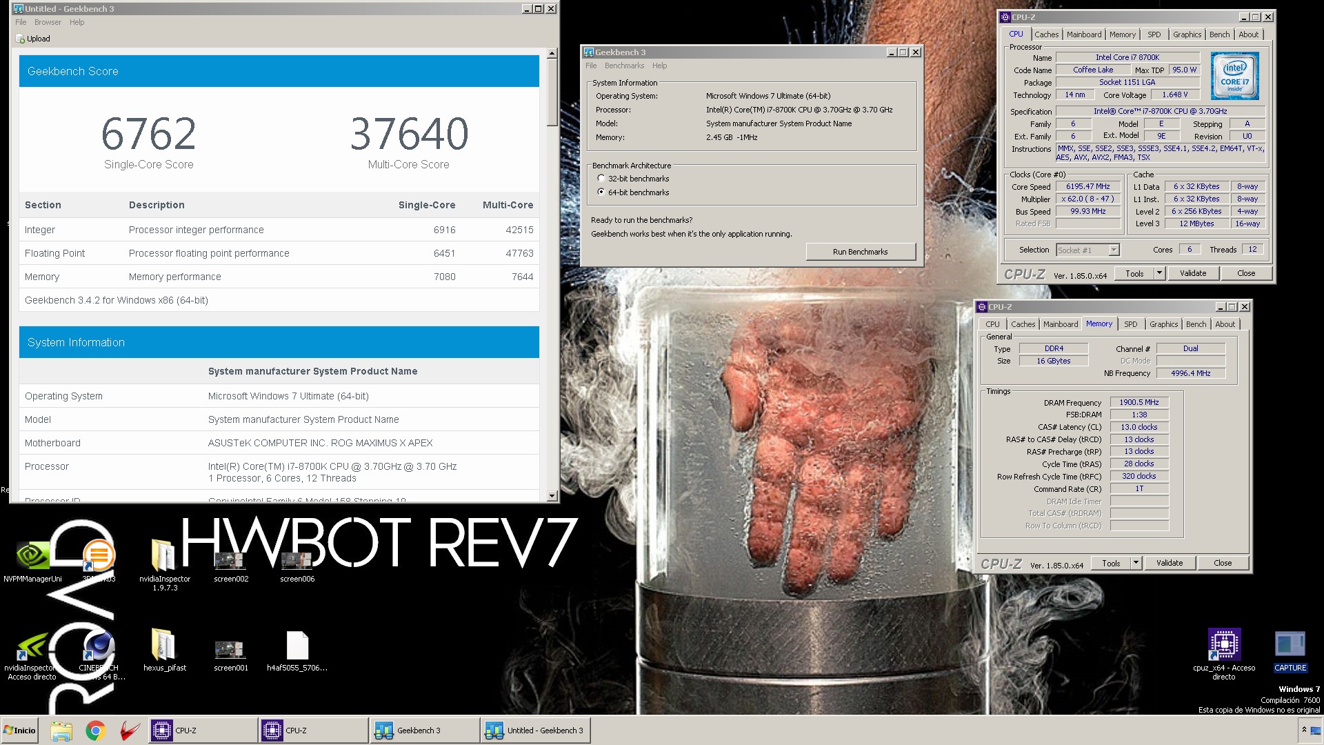
Task: Open File menu in Untitled Geekbench window
Action: tap(21, 22)
